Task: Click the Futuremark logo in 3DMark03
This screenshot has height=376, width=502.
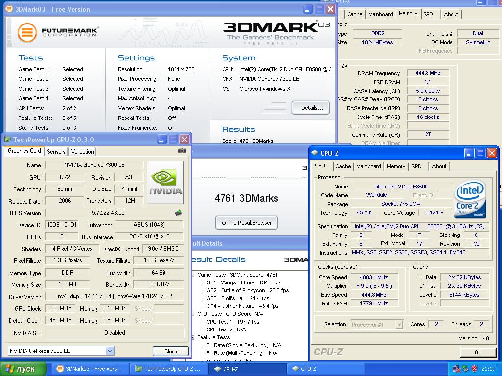Action: tap(58, 32)
